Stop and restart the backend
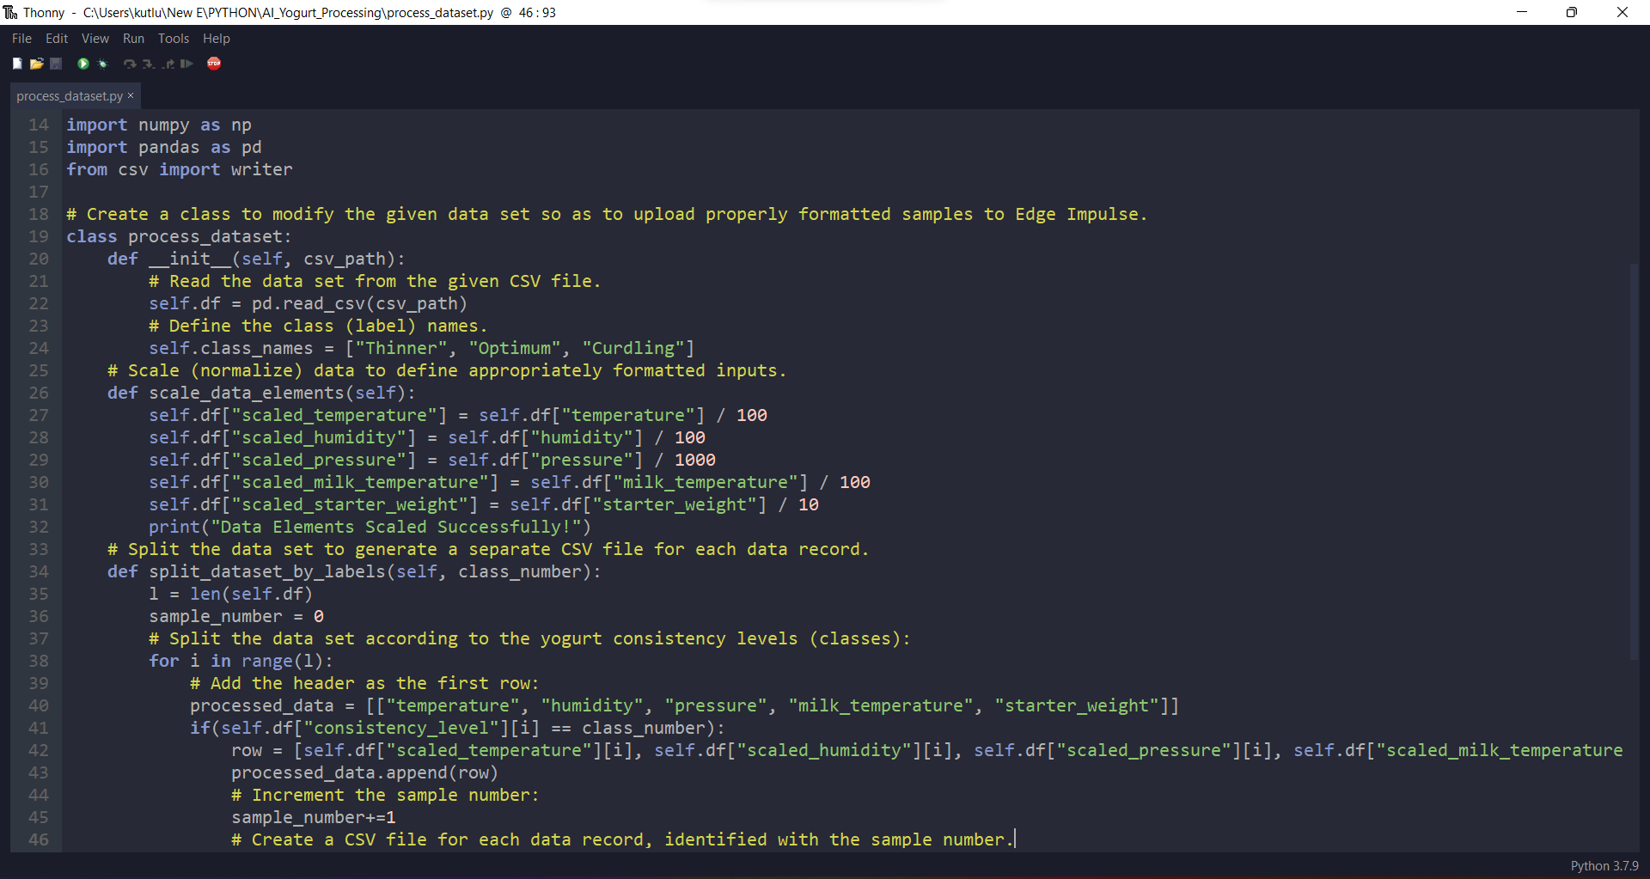 point(214,64)
